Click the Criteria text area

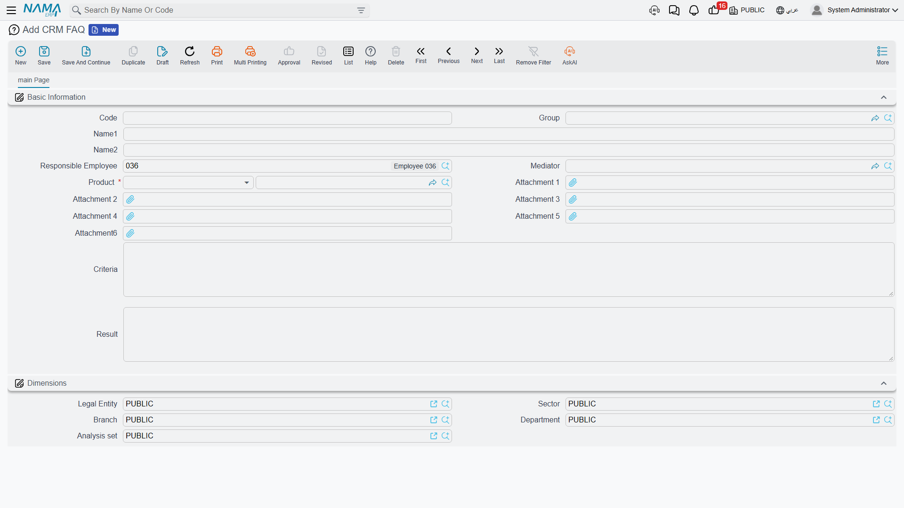[508, 270]
